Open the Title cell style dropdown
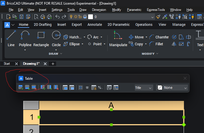Screen dimensions: 204x133 tap(144, 88)
